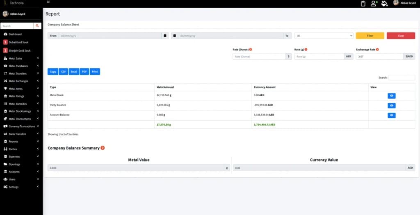
Task: Open Abbas Sayed profile avatar at top right
Action: click(396, 3)
